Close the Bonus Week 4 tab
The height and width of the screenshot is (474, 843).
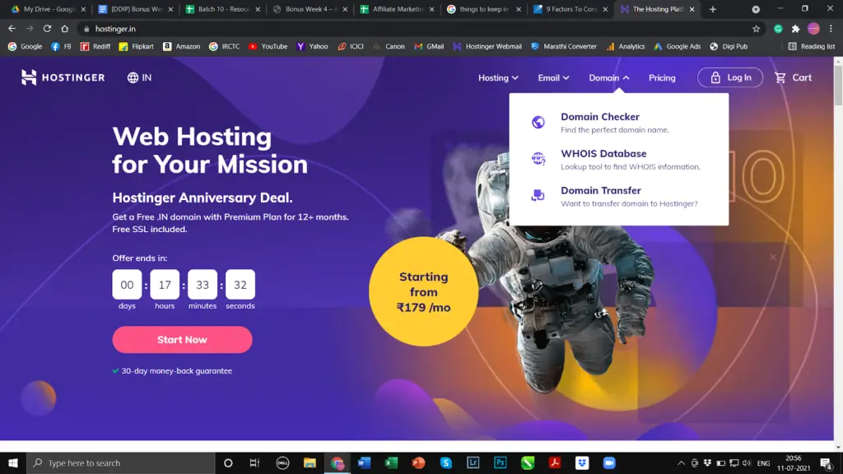[345, 9]
